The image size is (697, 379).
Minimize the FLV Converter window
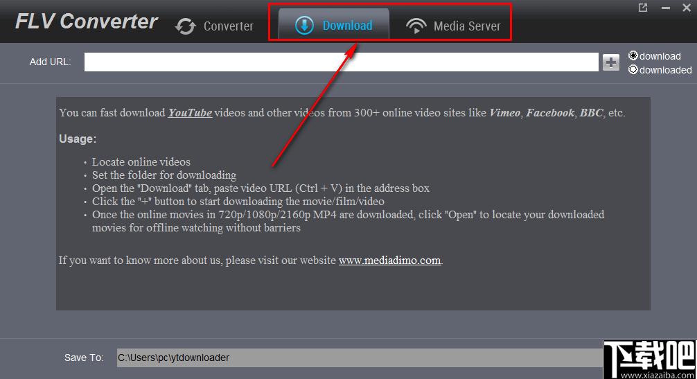[665, 8]
